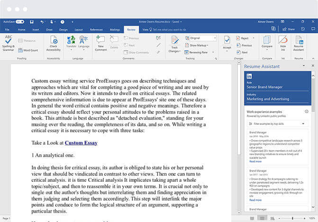Viewport: 318px width, 222px height.
Task: Switch to Print Layout view in status bar
Action: click(262, 218)
